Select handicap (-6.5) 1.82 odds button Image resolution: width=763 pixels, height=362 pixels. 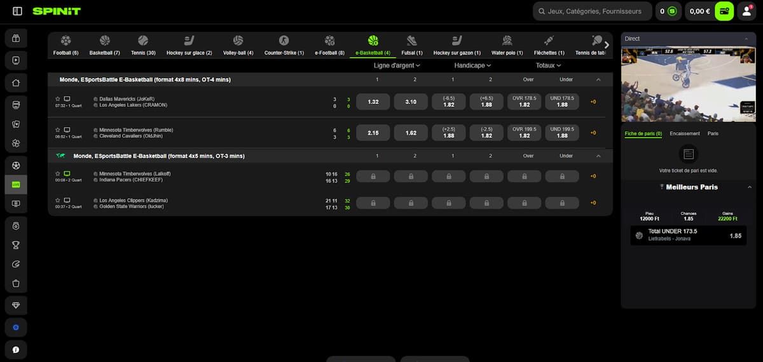[449, 102]
